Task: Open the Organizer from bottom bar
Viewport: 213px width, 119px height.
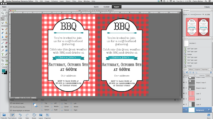Action: click(x=47, y=116)
